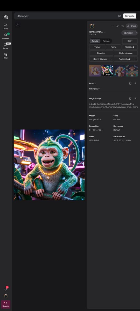Click the Style reference button
Screen dimensions: 140x311
[x=126, y=53]
